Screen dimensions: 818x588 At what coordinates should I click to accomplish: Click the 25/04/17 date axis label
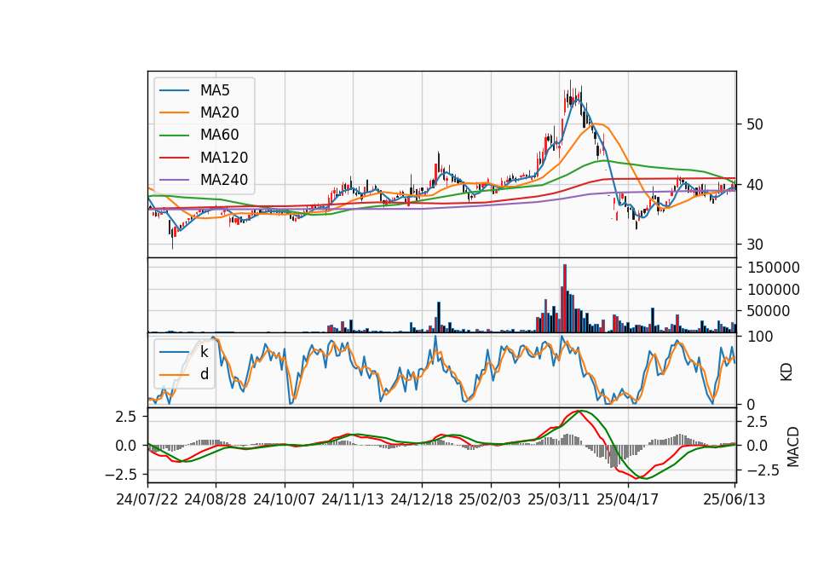(x=628, y=500)
